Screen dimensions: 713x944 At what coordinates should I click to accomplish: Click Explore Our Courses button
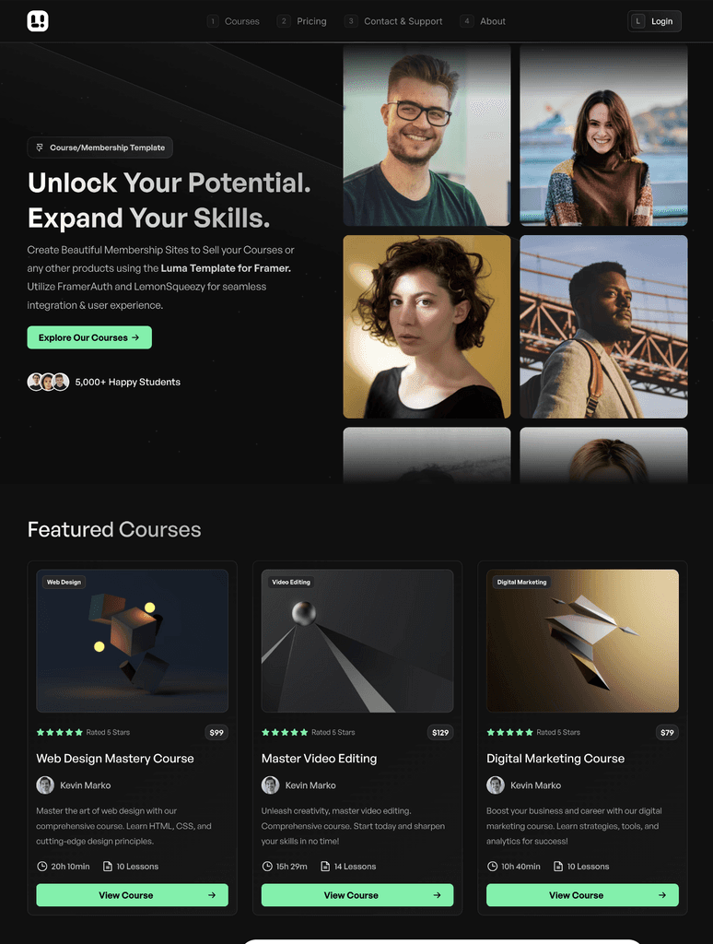tap(89, 337)
